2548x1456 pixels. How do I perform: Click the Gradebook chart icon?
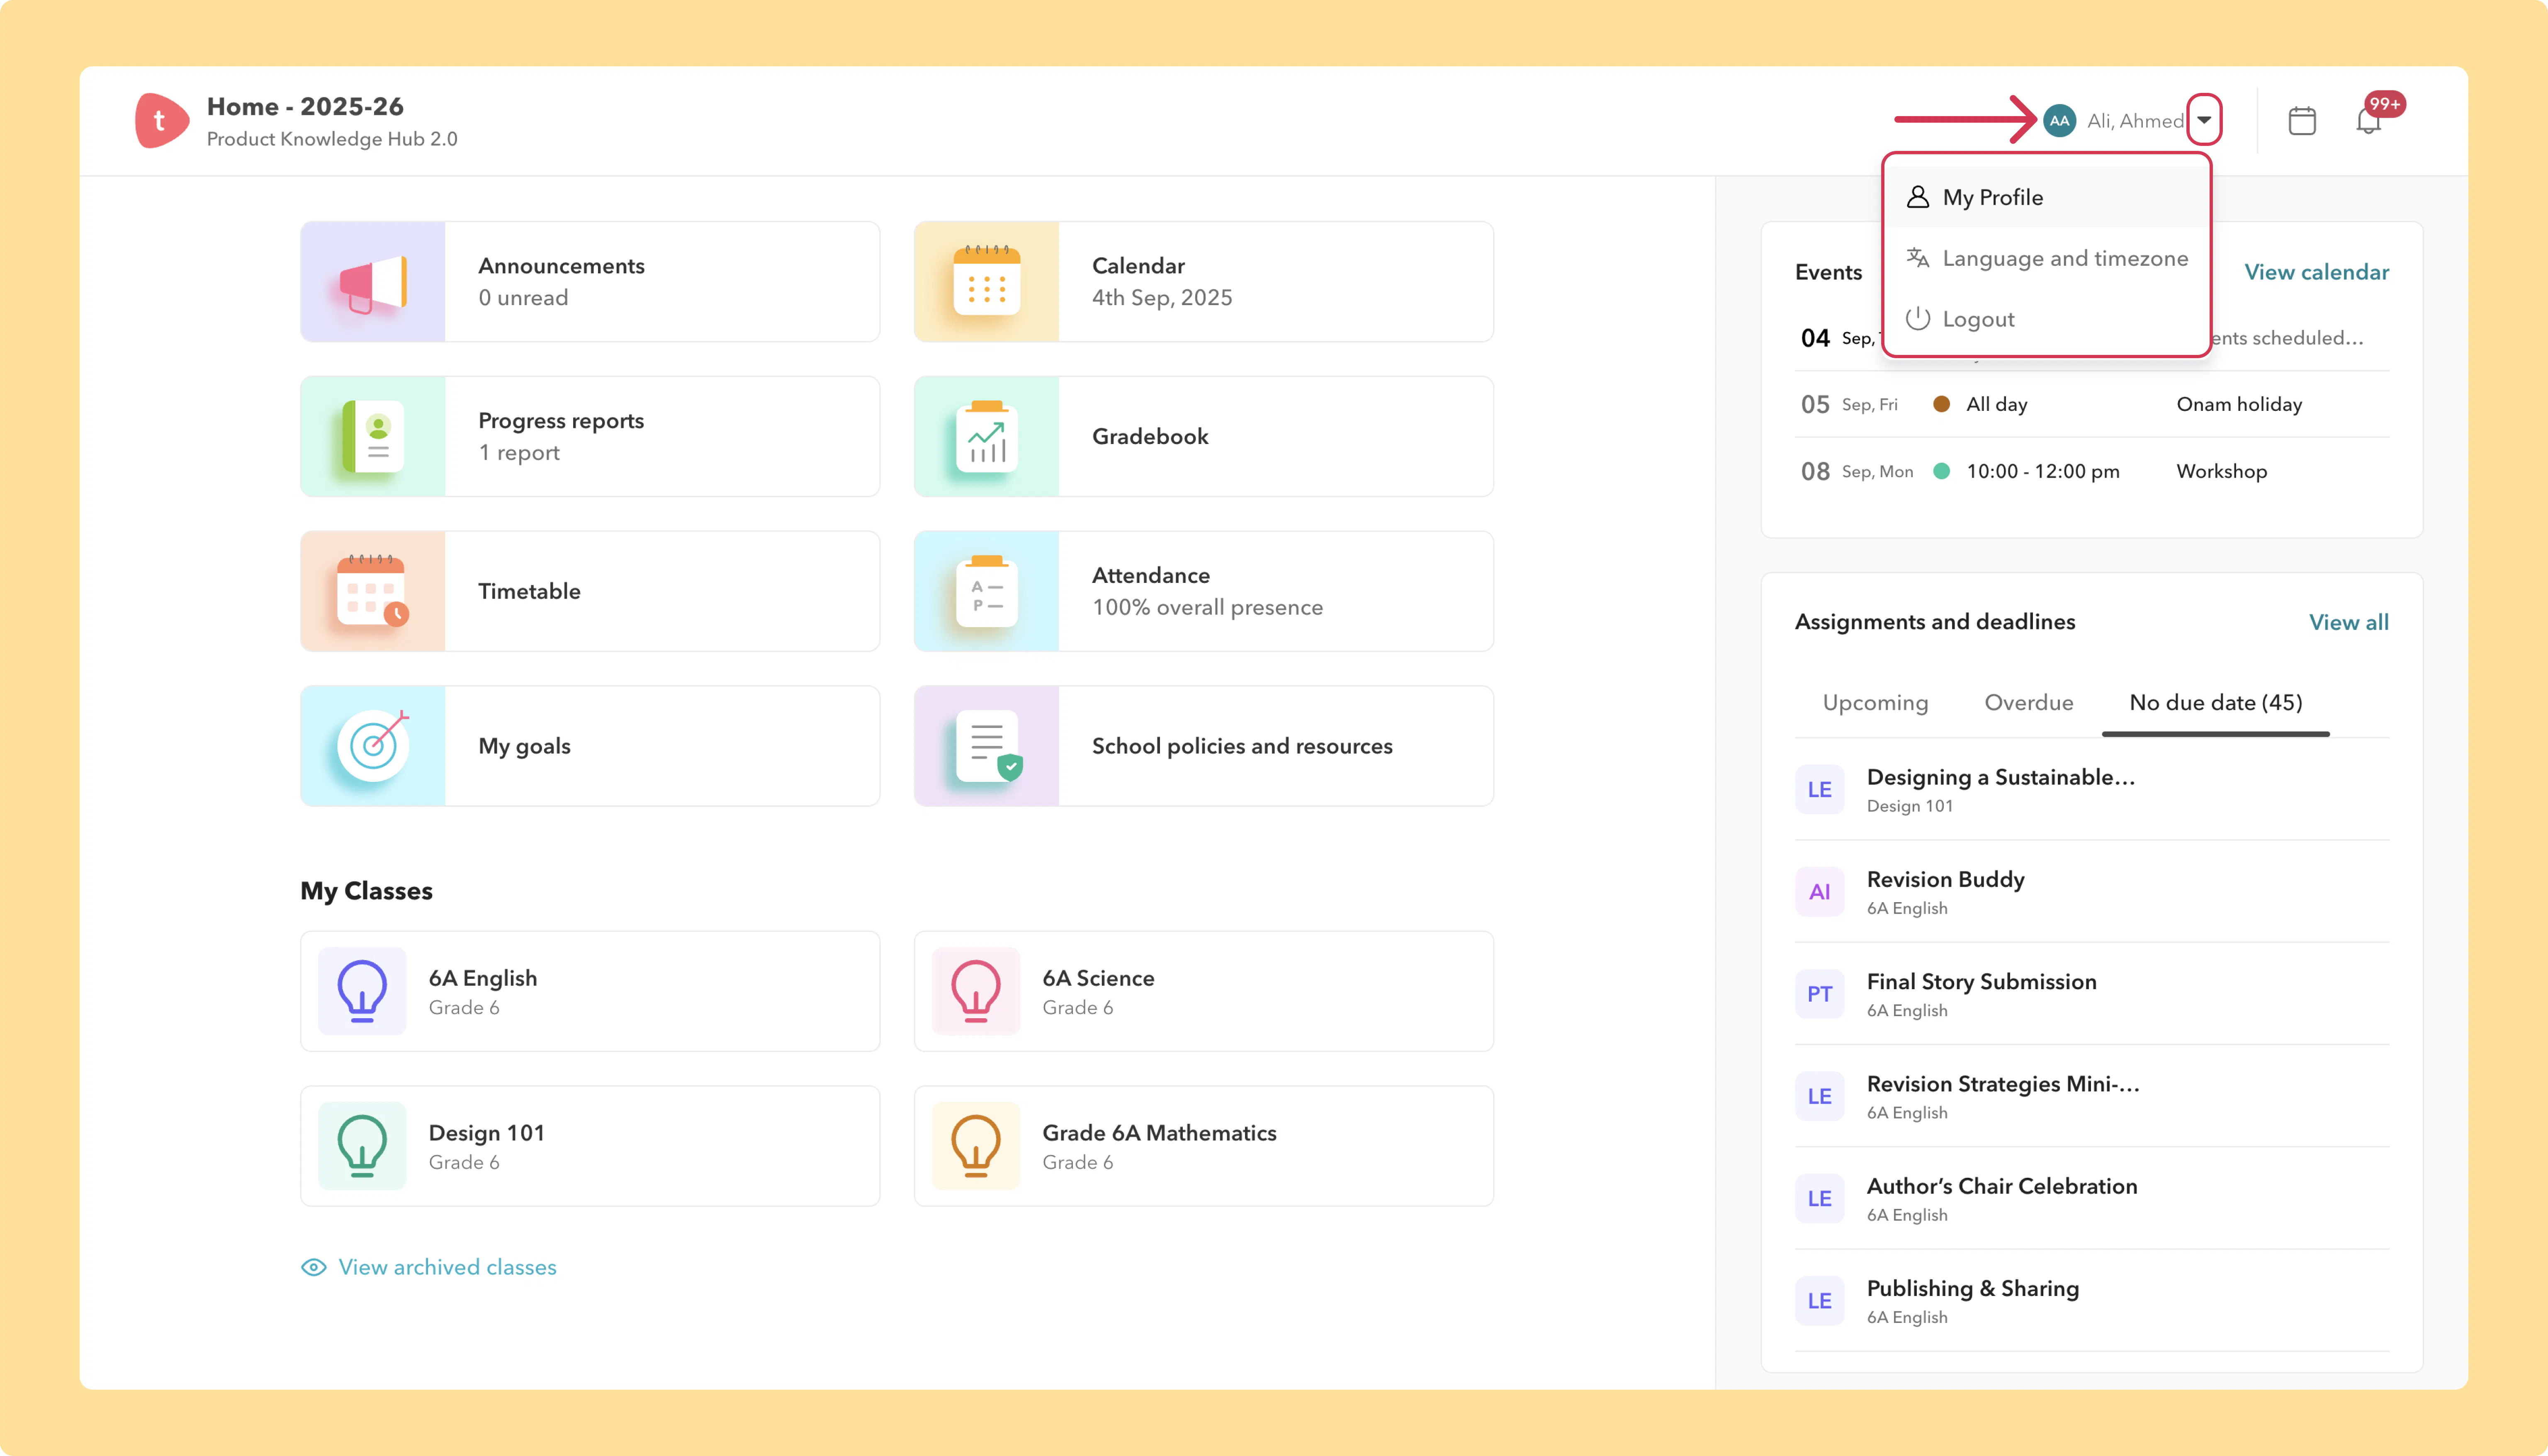987,437
